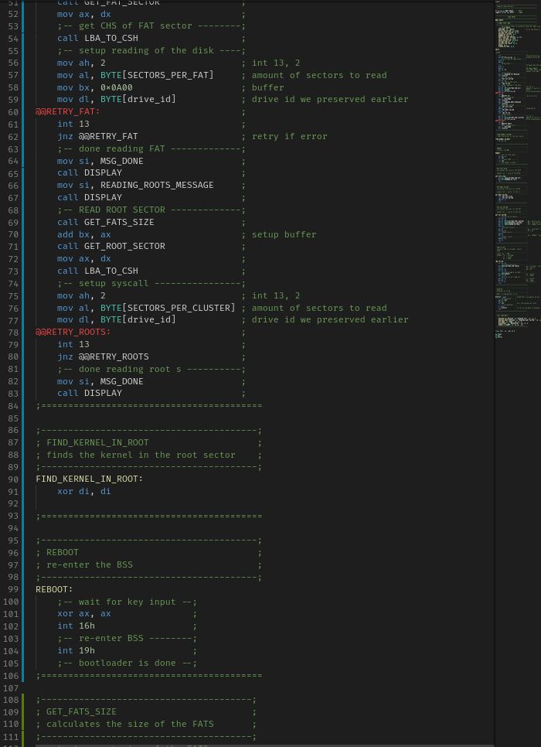Click the 0x0A00 buffer value
The height and width of the screenshot is (747, 541).
[116, 87]
